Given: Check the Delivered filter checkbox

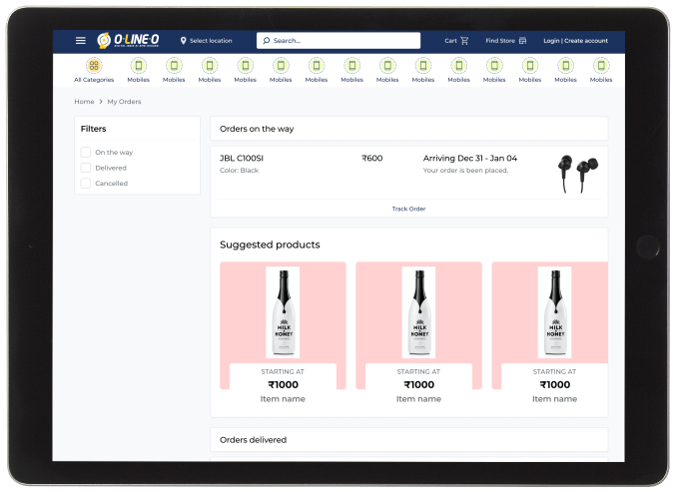Looking at the screenshot, I should (x=86, y=168).
